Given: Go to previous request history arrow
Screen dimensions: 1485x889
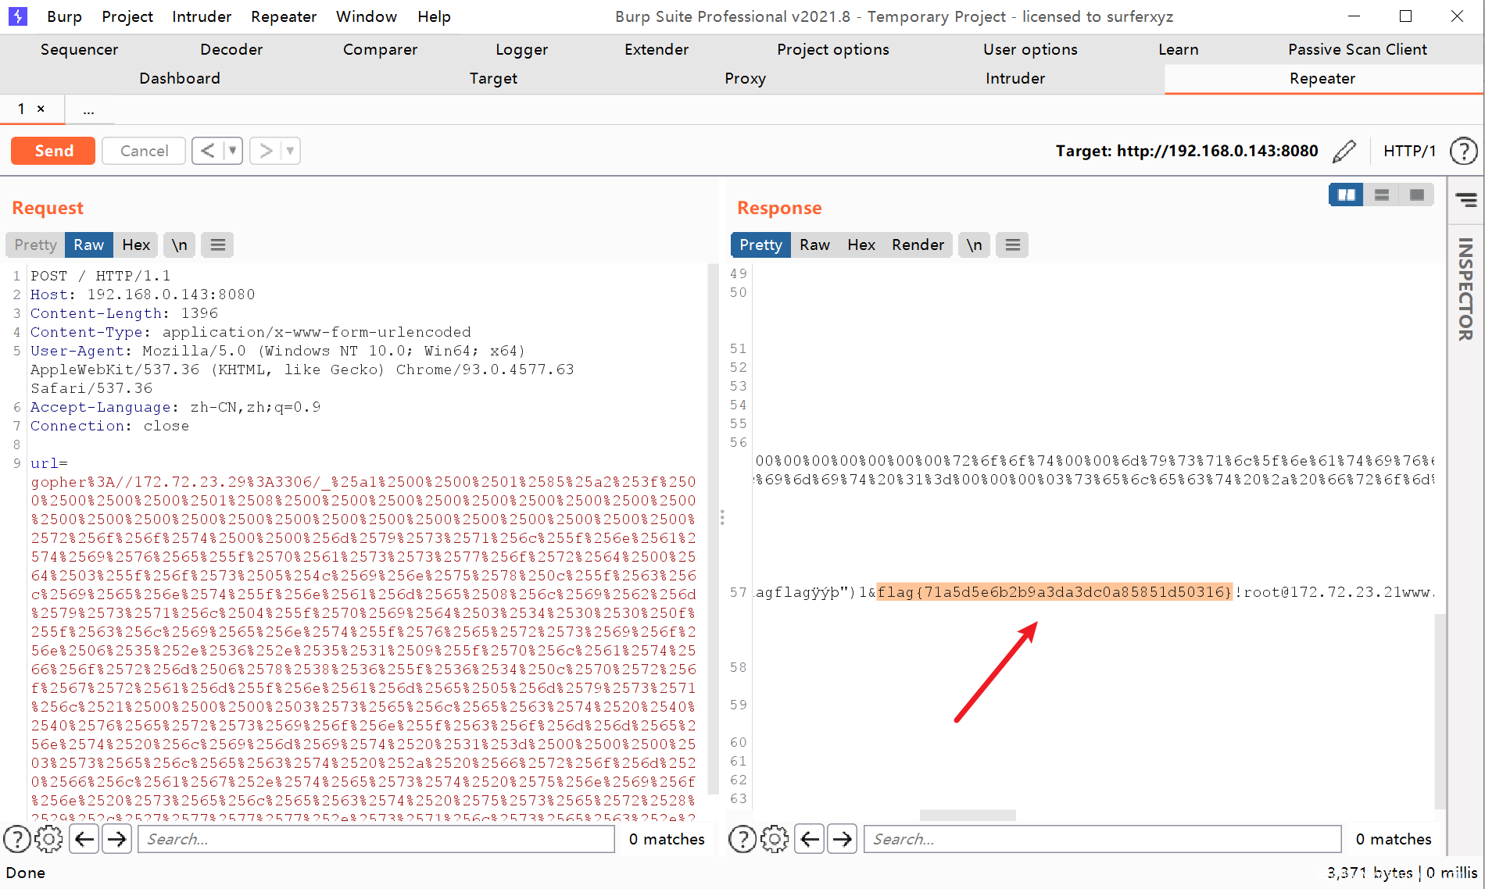Looking at the screenshot, I should coord(207,151).
